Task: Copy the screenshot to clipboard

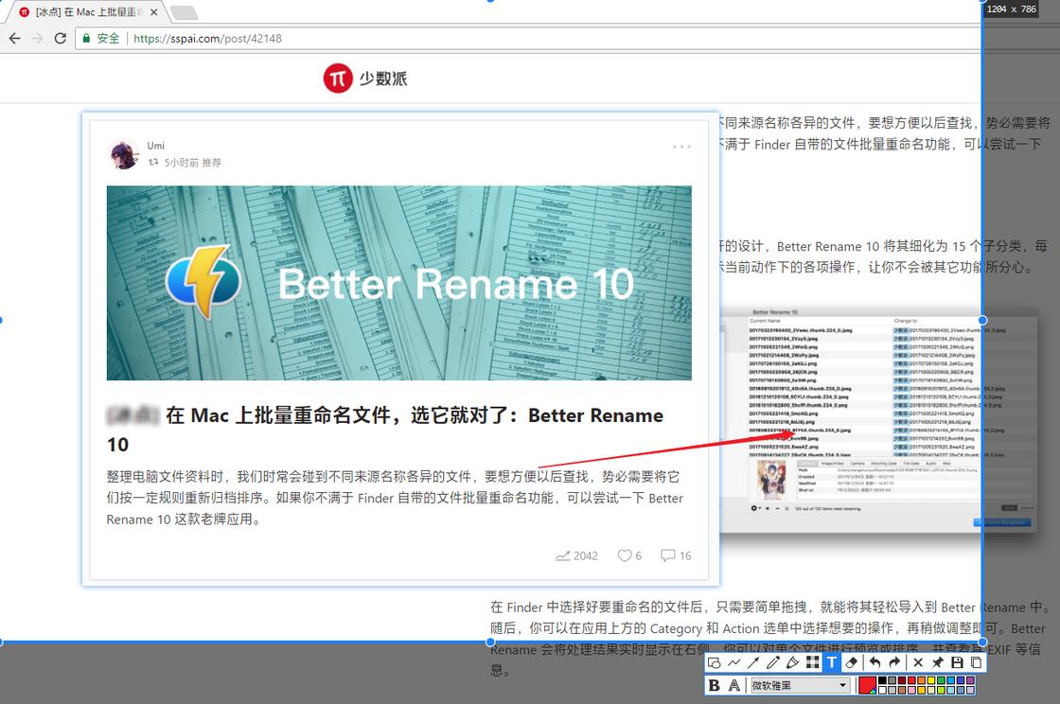Action: coord(976,662)
